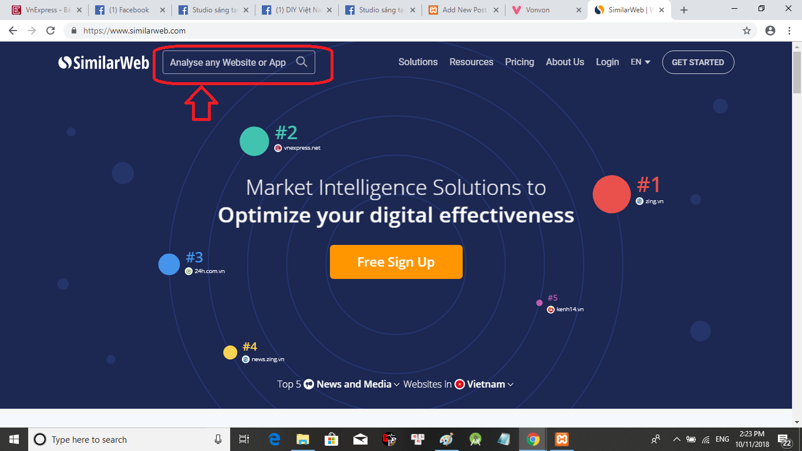Click the SimilarWeb logo
802x451 pixels.
click(x=104, y=62)
